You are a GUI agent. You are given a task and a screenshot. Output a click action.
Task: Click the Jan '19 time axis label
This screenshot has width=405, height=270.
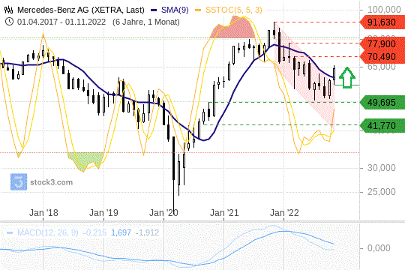(103, 213)
